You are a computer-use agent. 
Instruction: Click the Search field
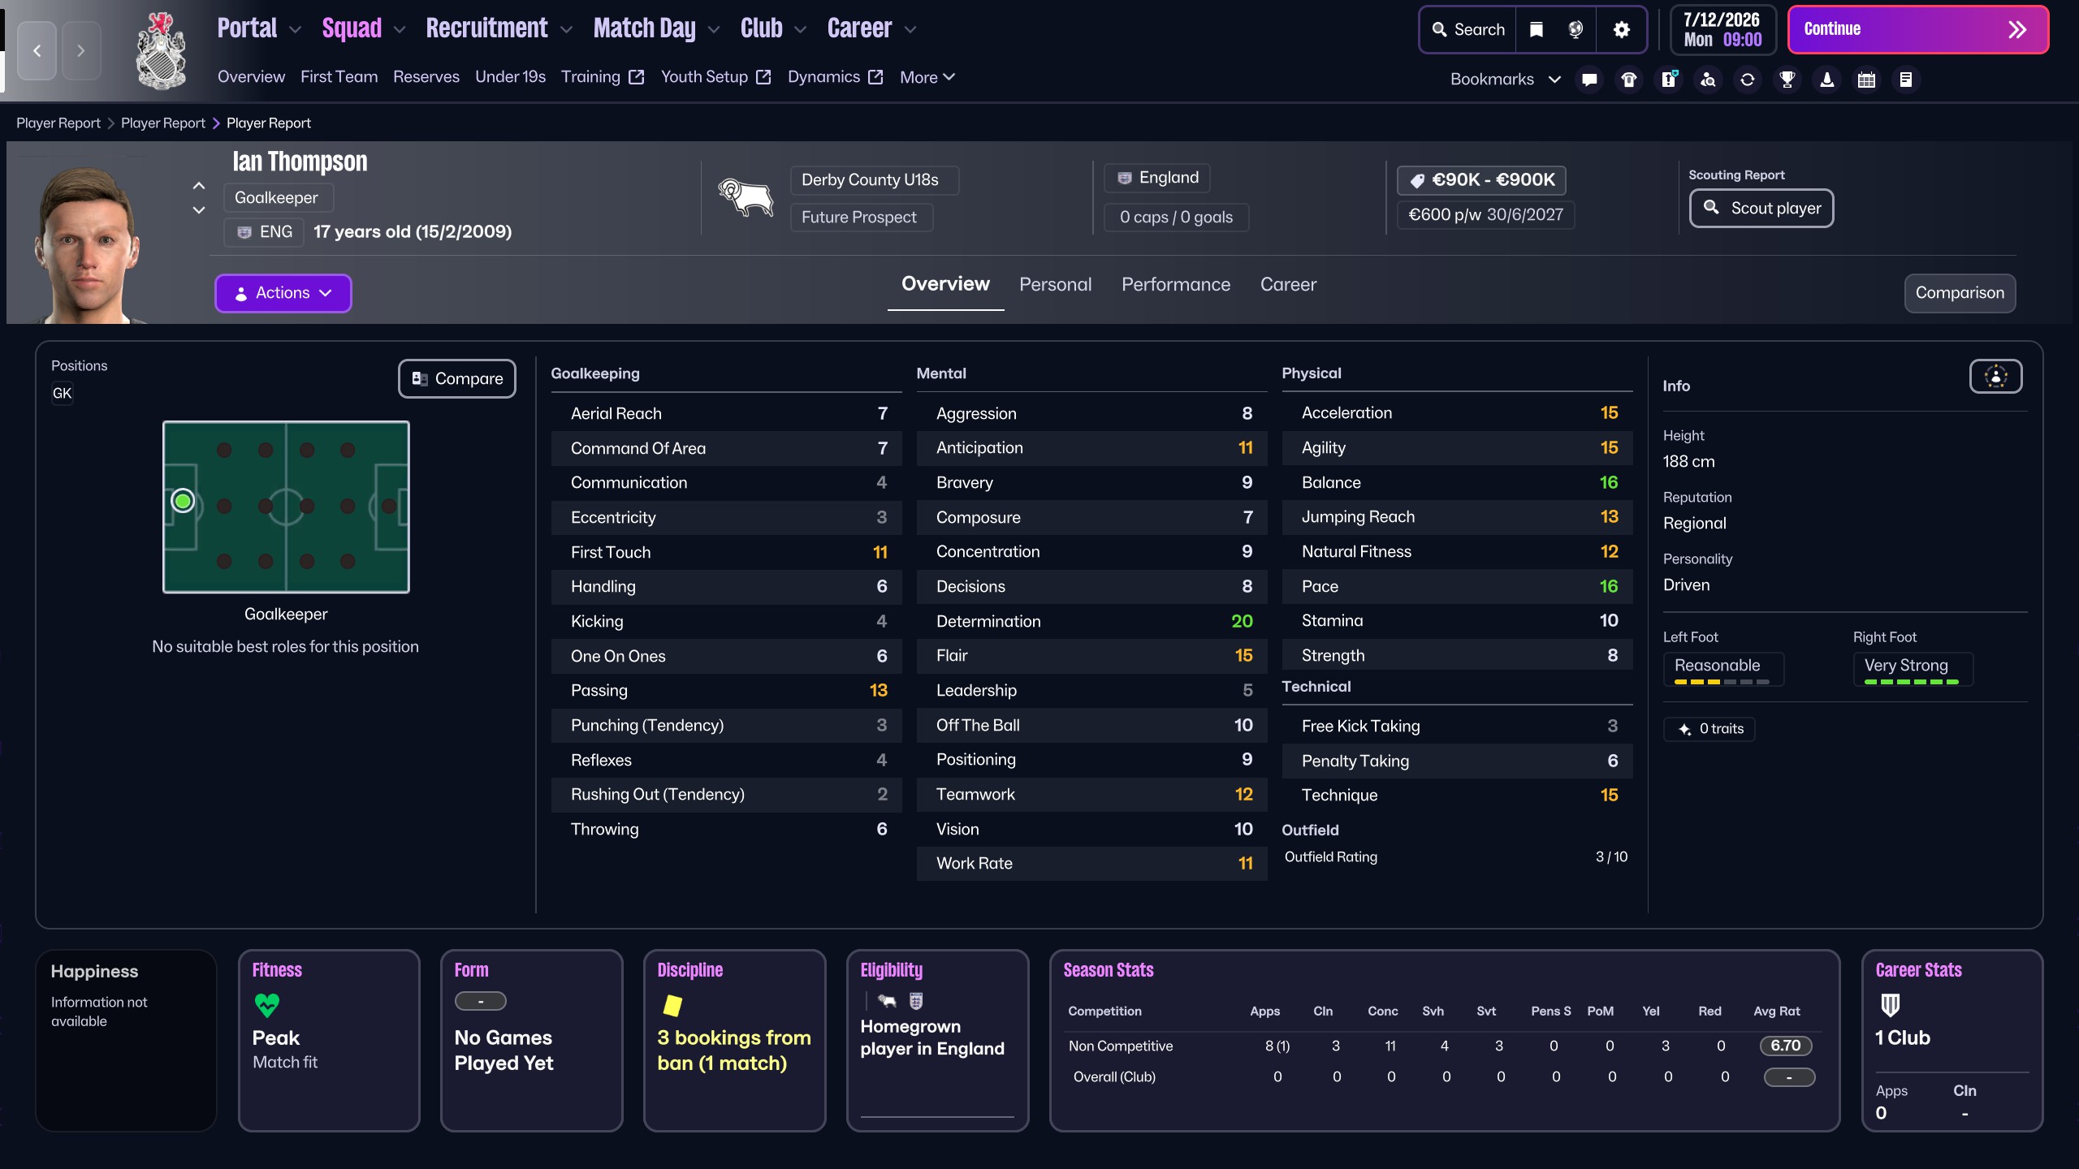point(1467,29)
